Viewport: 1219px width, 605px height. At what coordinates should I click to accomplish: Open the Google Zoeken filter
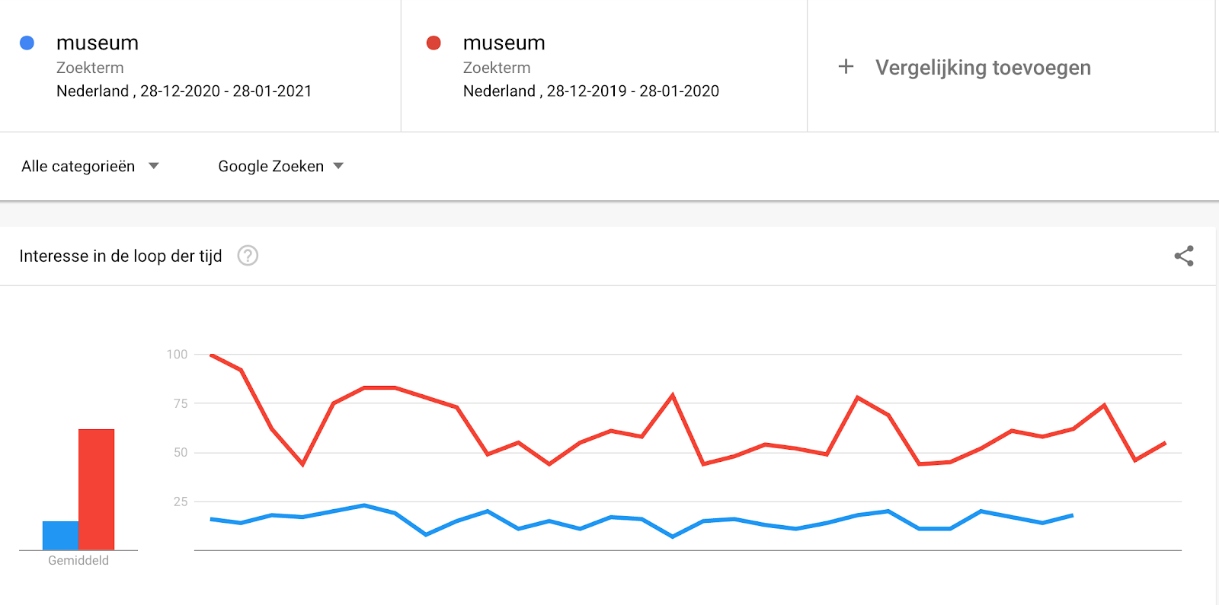click(x=280, y=166)
